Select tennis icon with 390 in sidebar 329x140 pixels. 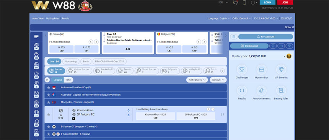click(x=36, y=75)
